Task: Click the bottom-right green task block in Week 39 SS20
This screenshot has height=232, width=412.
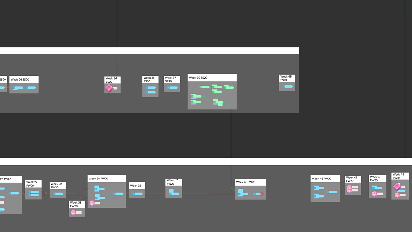Action: click(x=218, y=103)
